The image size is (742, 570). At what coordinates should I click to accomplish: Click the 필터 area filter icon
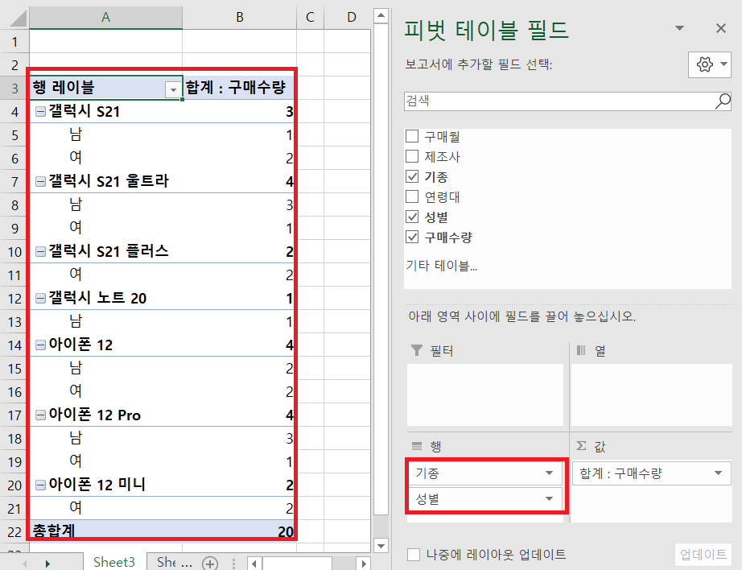[x=416, y=350]
